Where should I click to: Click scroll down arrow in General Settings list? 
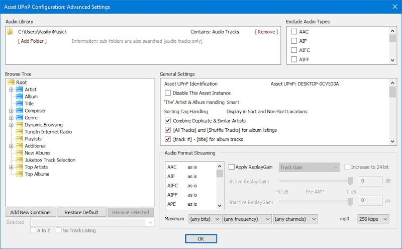pyautogui.click(x=392, y=141)
